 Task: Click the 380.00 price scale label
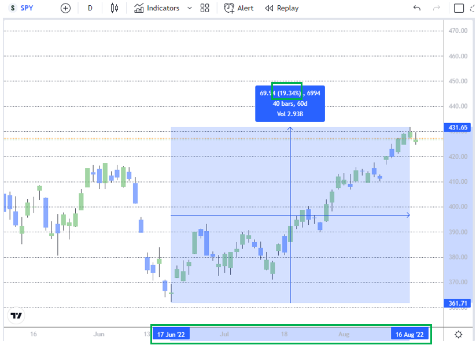click(458, 257)
